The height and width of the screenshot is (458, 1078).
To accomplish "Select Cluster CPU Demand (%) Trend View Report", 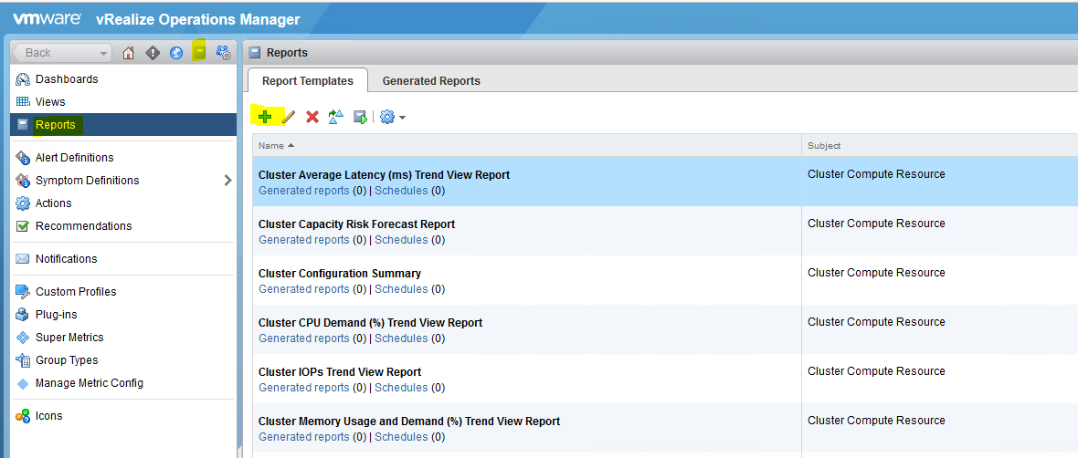I will pyautogui.click(x=370, y=323).
